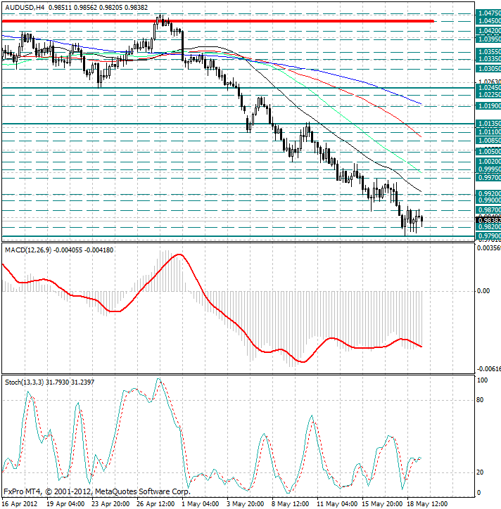Click the MACD scale minimum -0.00616 label
The height and width of the screenshot is (509, 501).
(x=488, y=369)
